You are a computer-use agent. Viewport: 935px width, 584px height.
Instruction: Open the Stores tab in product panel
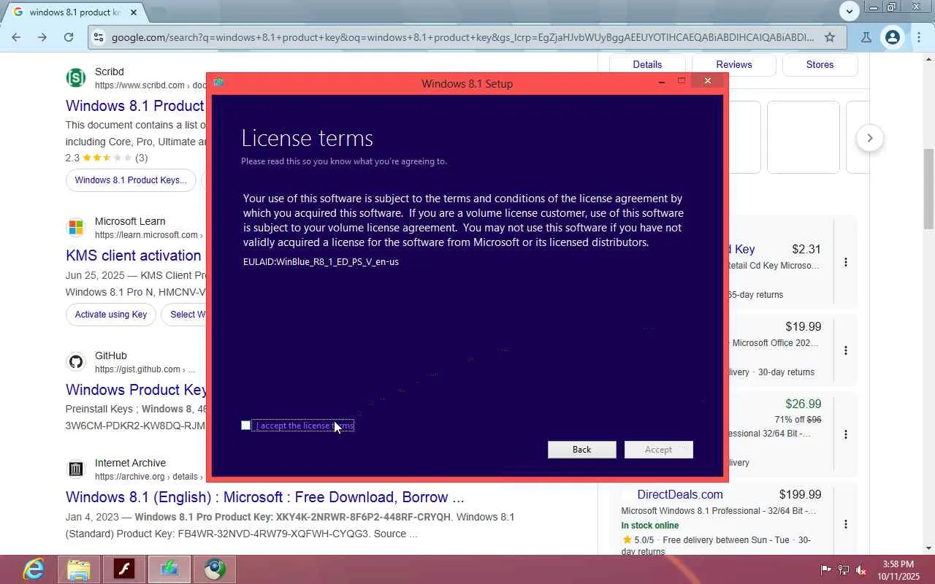(x=820, y=64)
